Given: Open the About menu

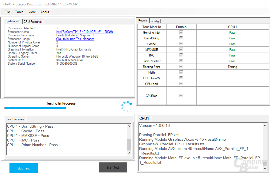Looking at the screenshot, I should 45,12.
